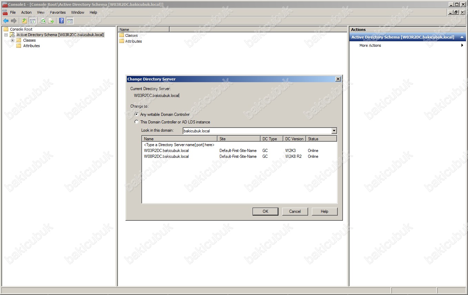Select Classes label in tree pane
Screen dimensions: 468x295
(29, 40)
